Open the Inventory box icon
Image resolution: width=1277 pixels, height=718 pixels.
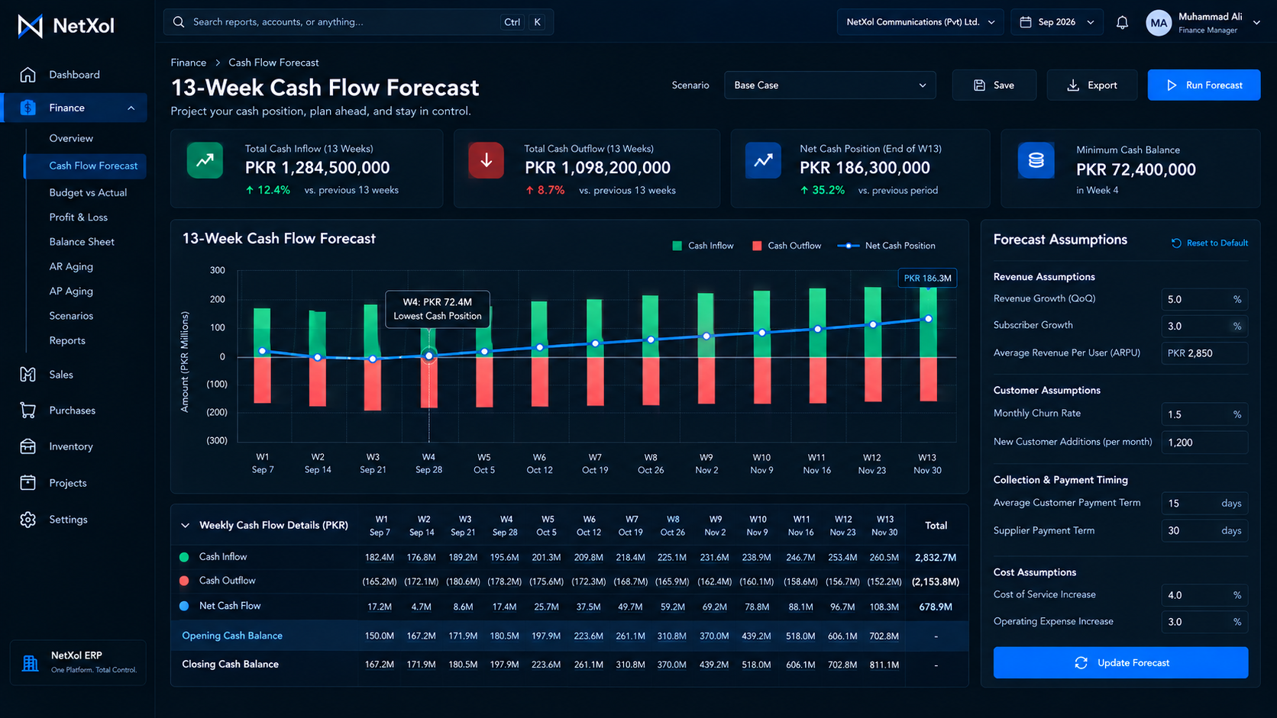28,446
